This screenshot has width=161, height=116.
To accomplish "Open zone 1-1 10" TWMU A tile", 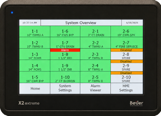I will click(x=35, y=31).
